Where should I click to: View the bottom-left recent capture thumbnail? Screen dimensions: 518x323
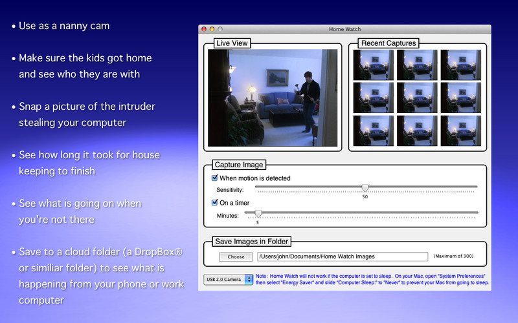pos(372,130)
